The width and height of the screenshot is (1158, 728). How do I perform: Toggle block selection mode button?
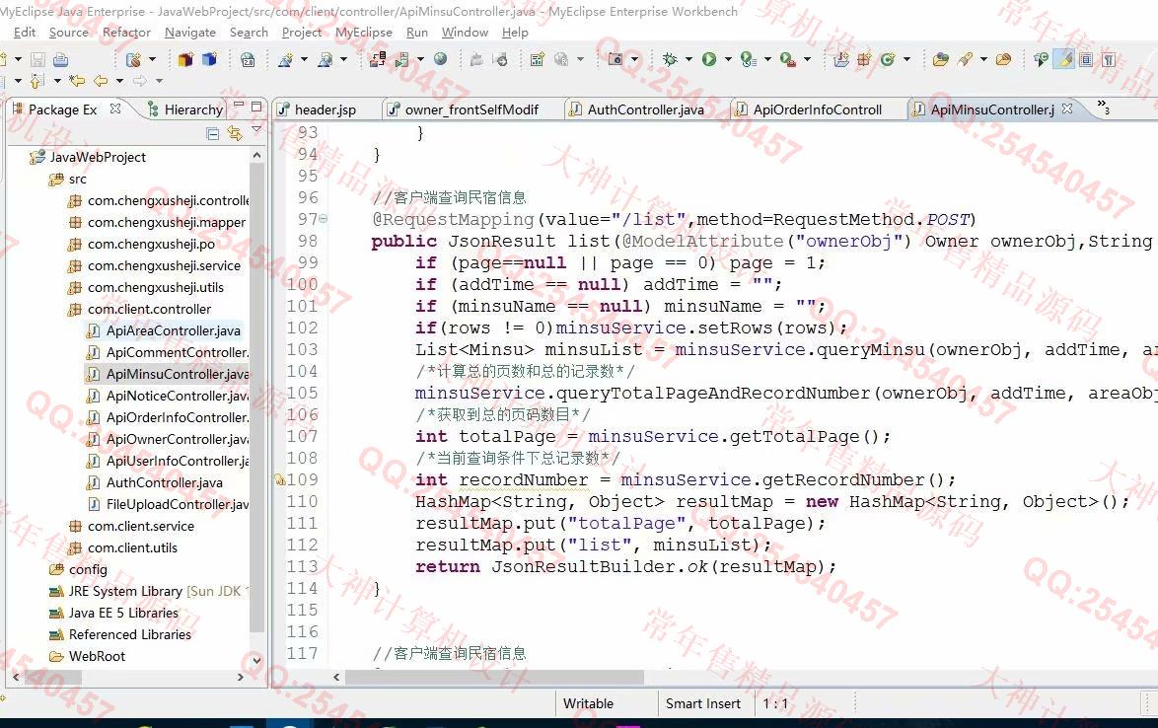1086,60
